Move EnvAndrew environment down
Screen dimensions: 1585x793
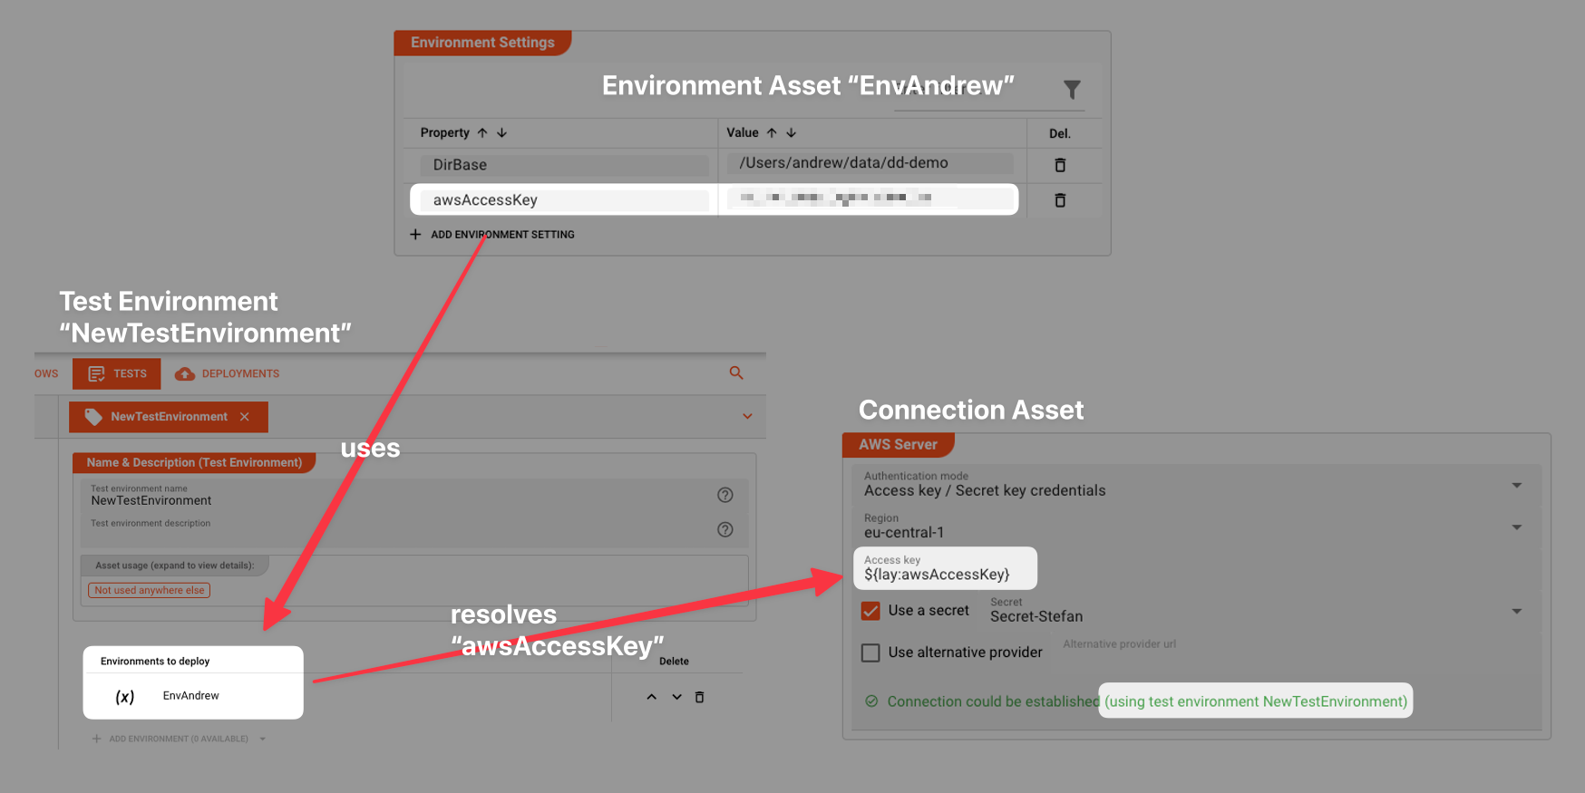click(x=676, y=697)
